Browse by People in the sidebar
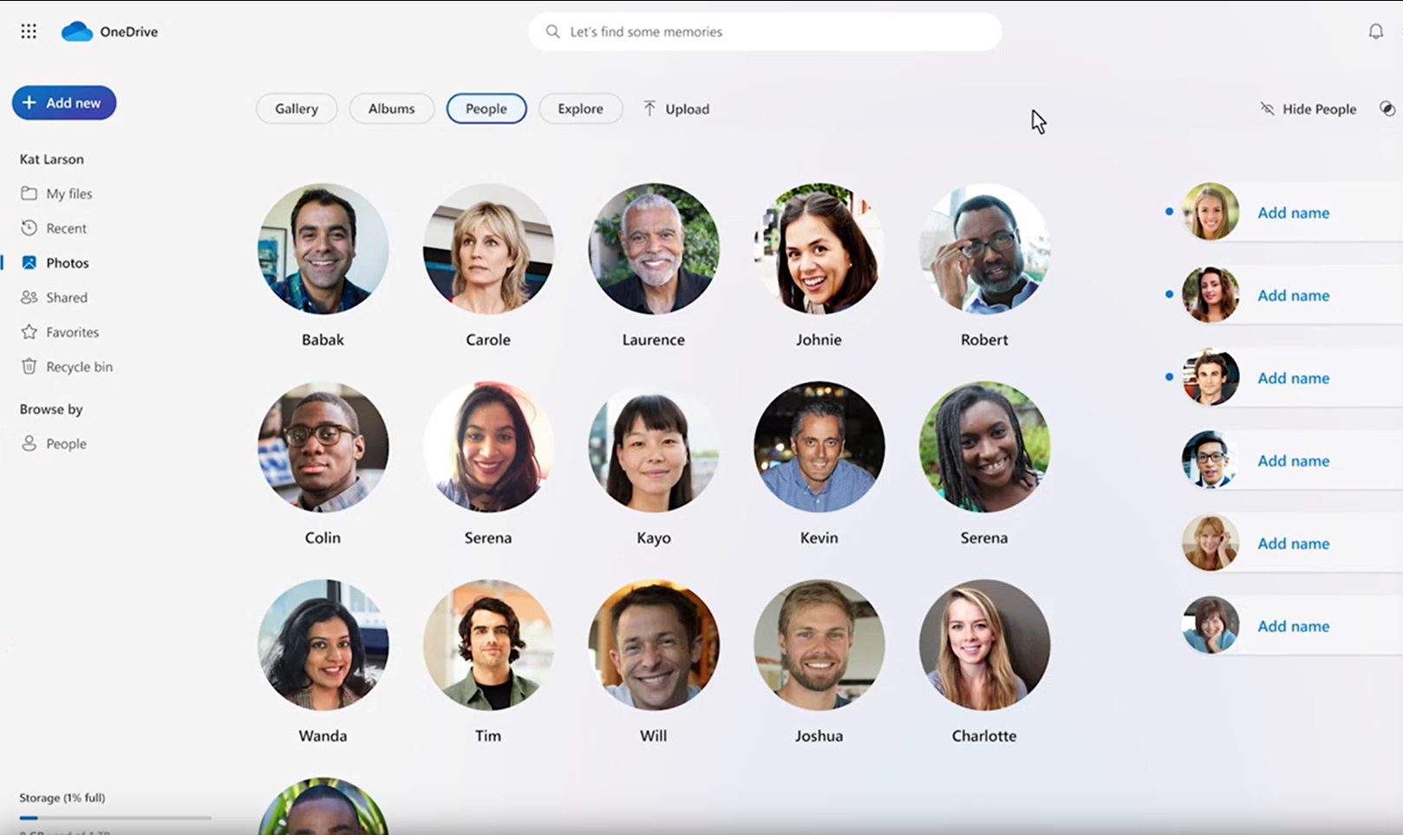The image size is (1403, 835). point(54,443)
